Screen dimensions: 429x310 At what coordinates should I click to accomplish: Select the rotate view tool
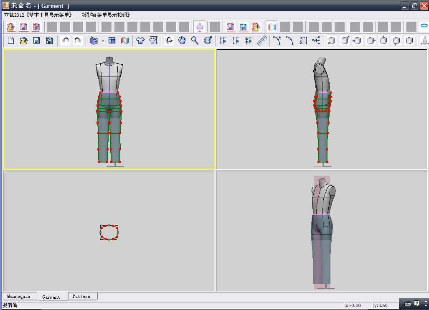(169, 41)
